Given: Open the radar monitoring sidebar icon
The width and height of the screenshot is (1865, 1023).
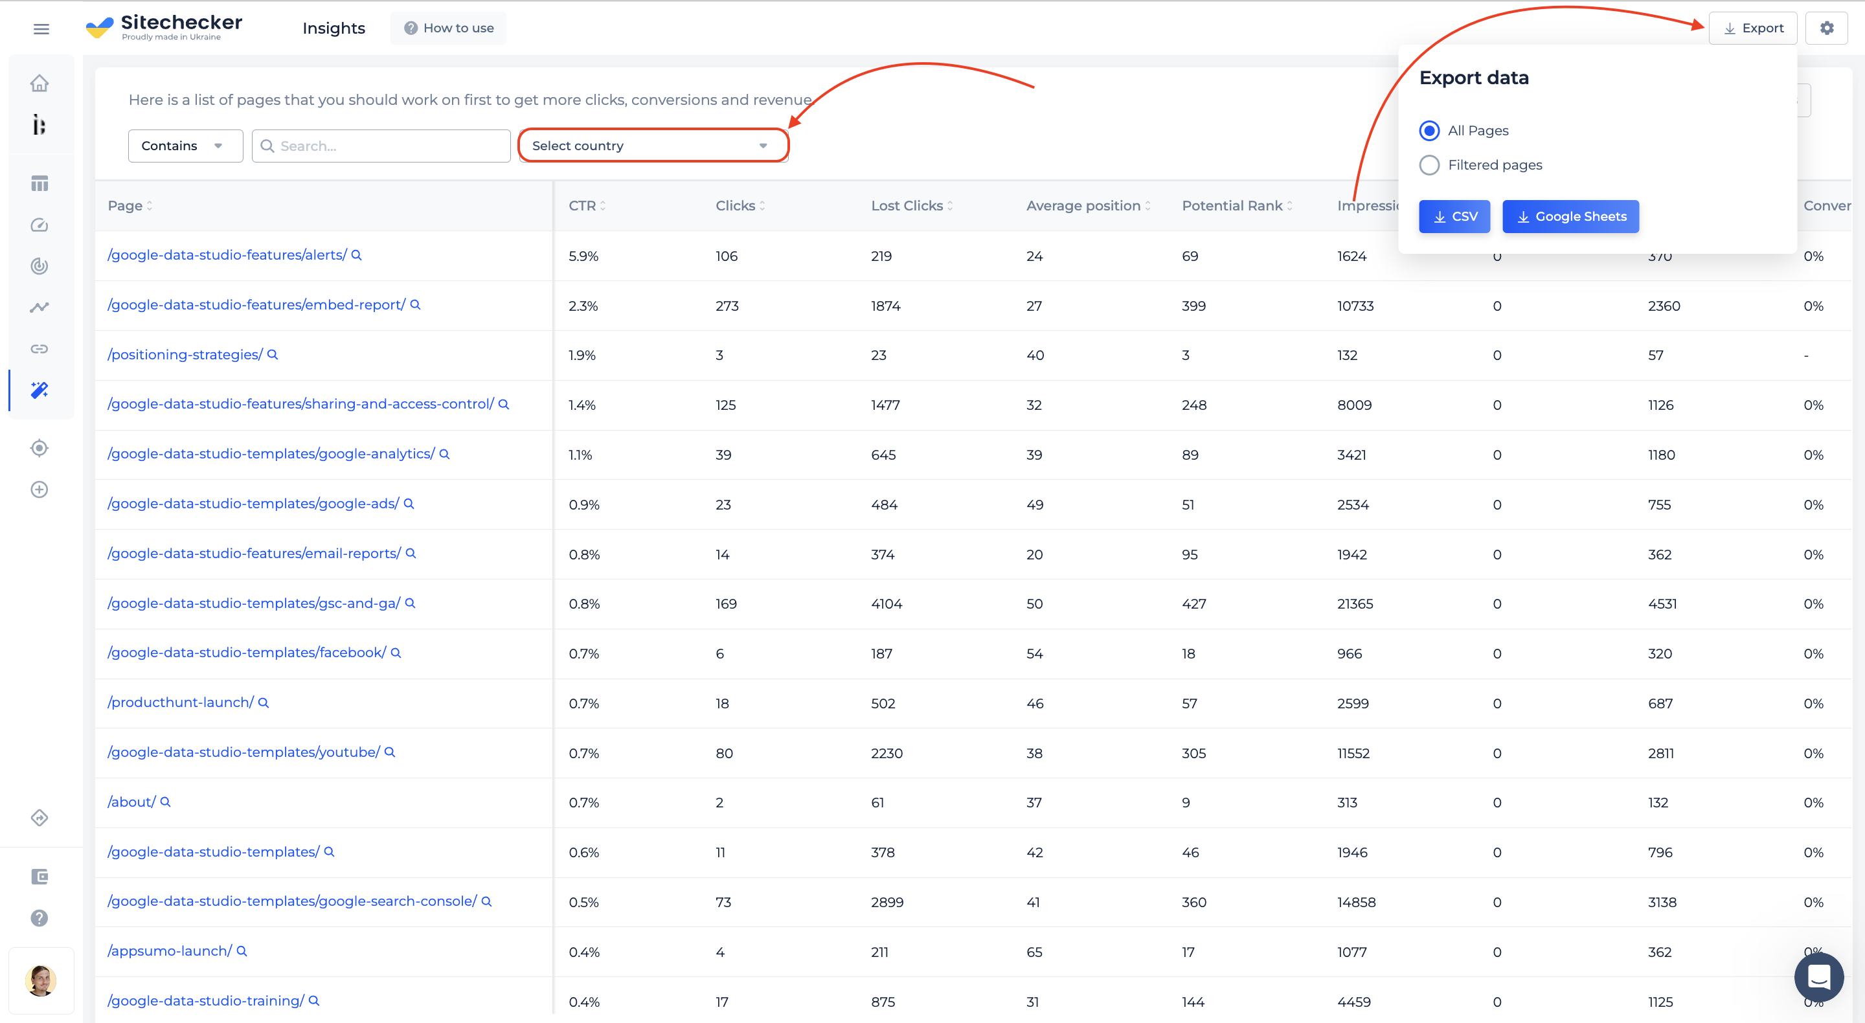Looking at the screenshot, I should tap(40, 265).
